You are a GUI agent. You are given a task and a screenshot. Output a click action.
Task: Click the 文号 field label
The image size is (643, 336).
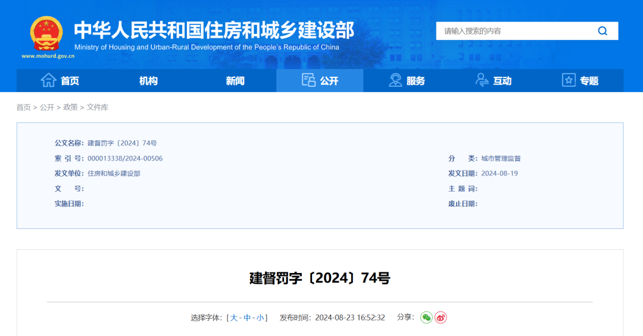point(69,189)
